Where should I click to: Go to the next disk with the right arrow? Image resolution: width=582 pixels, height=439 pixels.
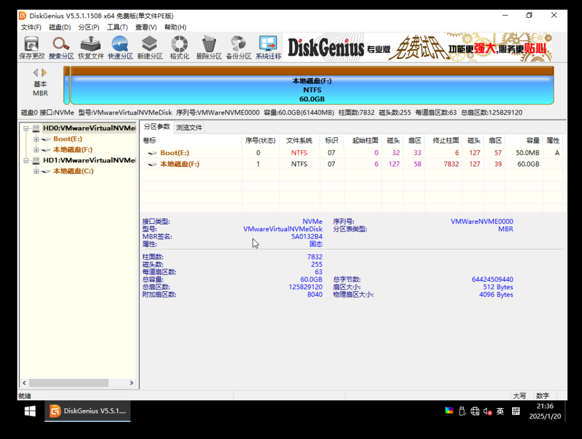point(44,73)
